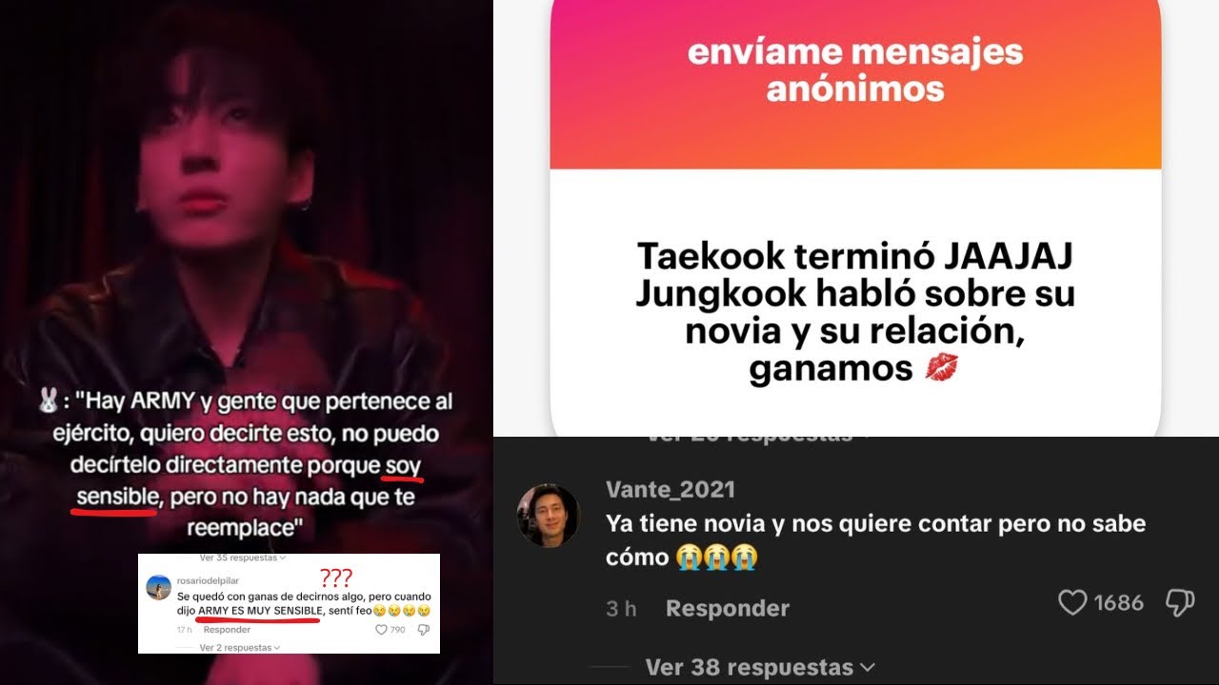The width and height of the screenshot is (1219, 685).
Task: Click the rabbit emoji before the quote
Action: click(x=47, y=401)
